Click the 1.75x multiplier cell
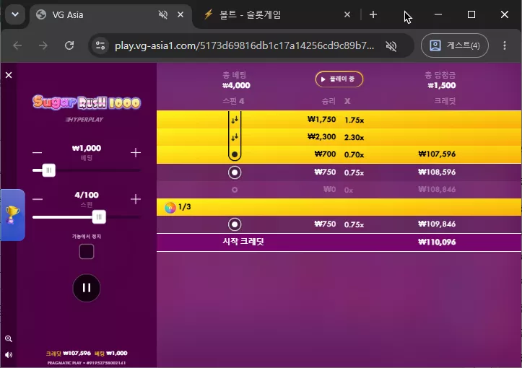This screenshot has width=522, height=368. tap(354, 120)
